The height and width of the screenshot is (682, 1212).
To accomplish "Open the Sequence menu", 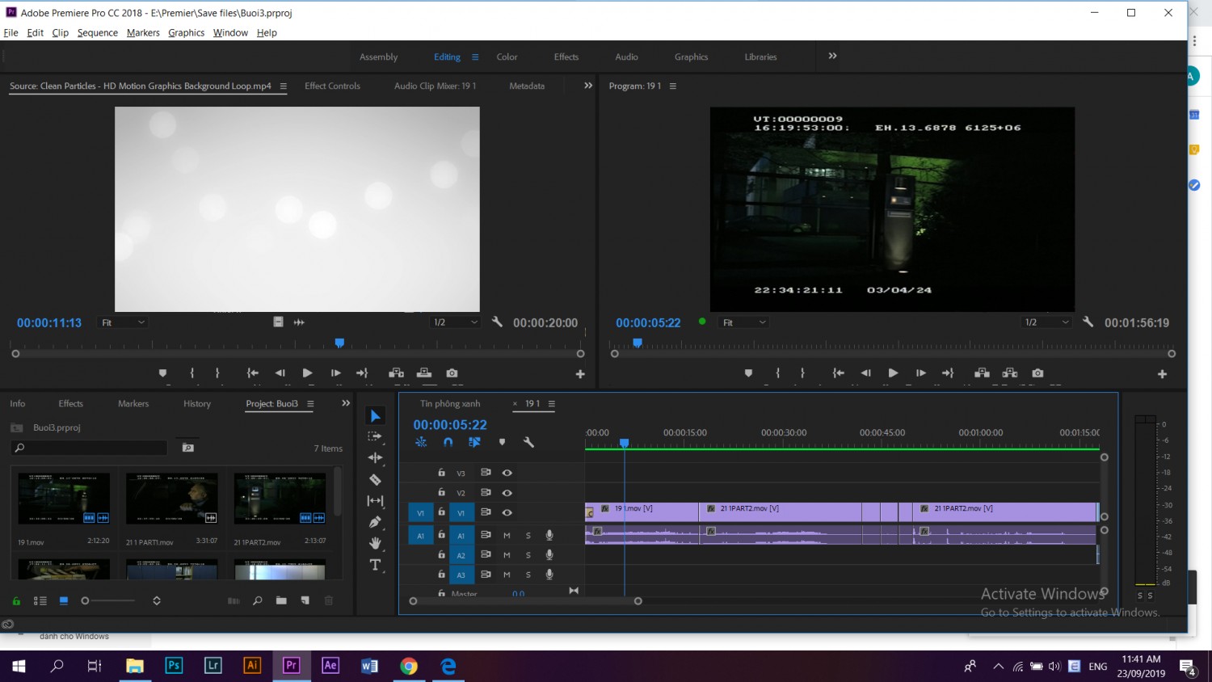I will point(98,32).
